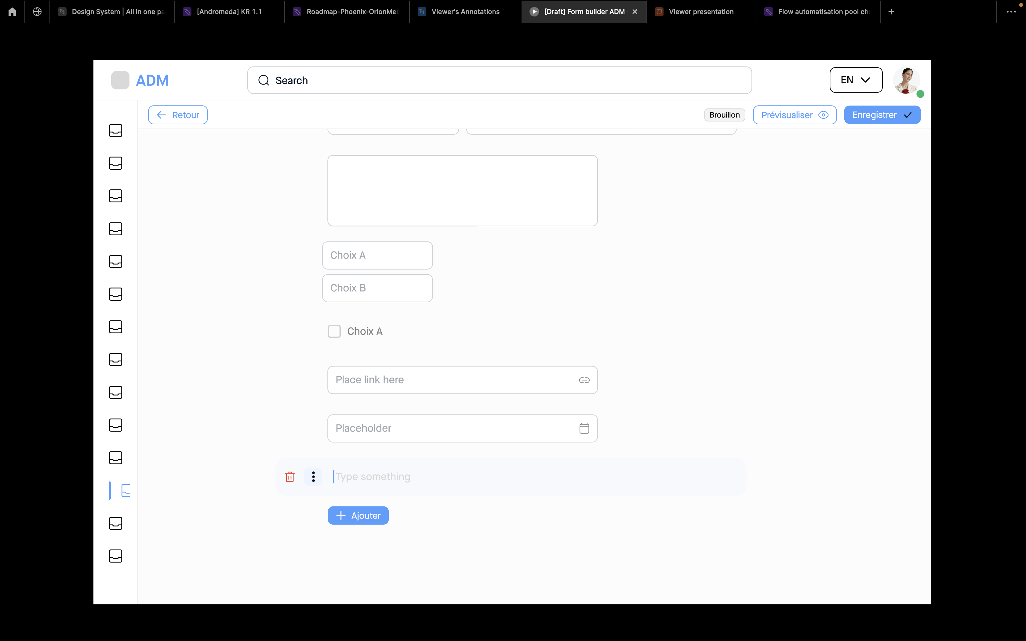This screenshot has width=1026, height=641.
Task: Click the user avatar profile picture
Action: (x=906, y=80)
